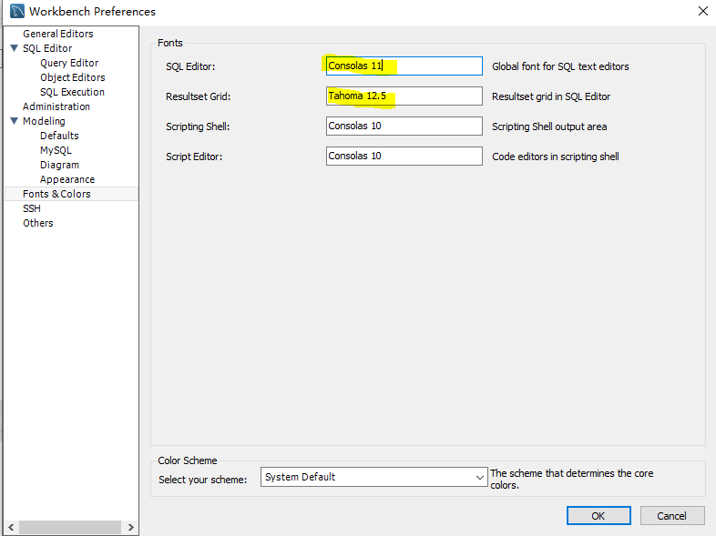Open the Appearance preferences page
The height and width of the screenshot is (536, 716).
[67, 180]
